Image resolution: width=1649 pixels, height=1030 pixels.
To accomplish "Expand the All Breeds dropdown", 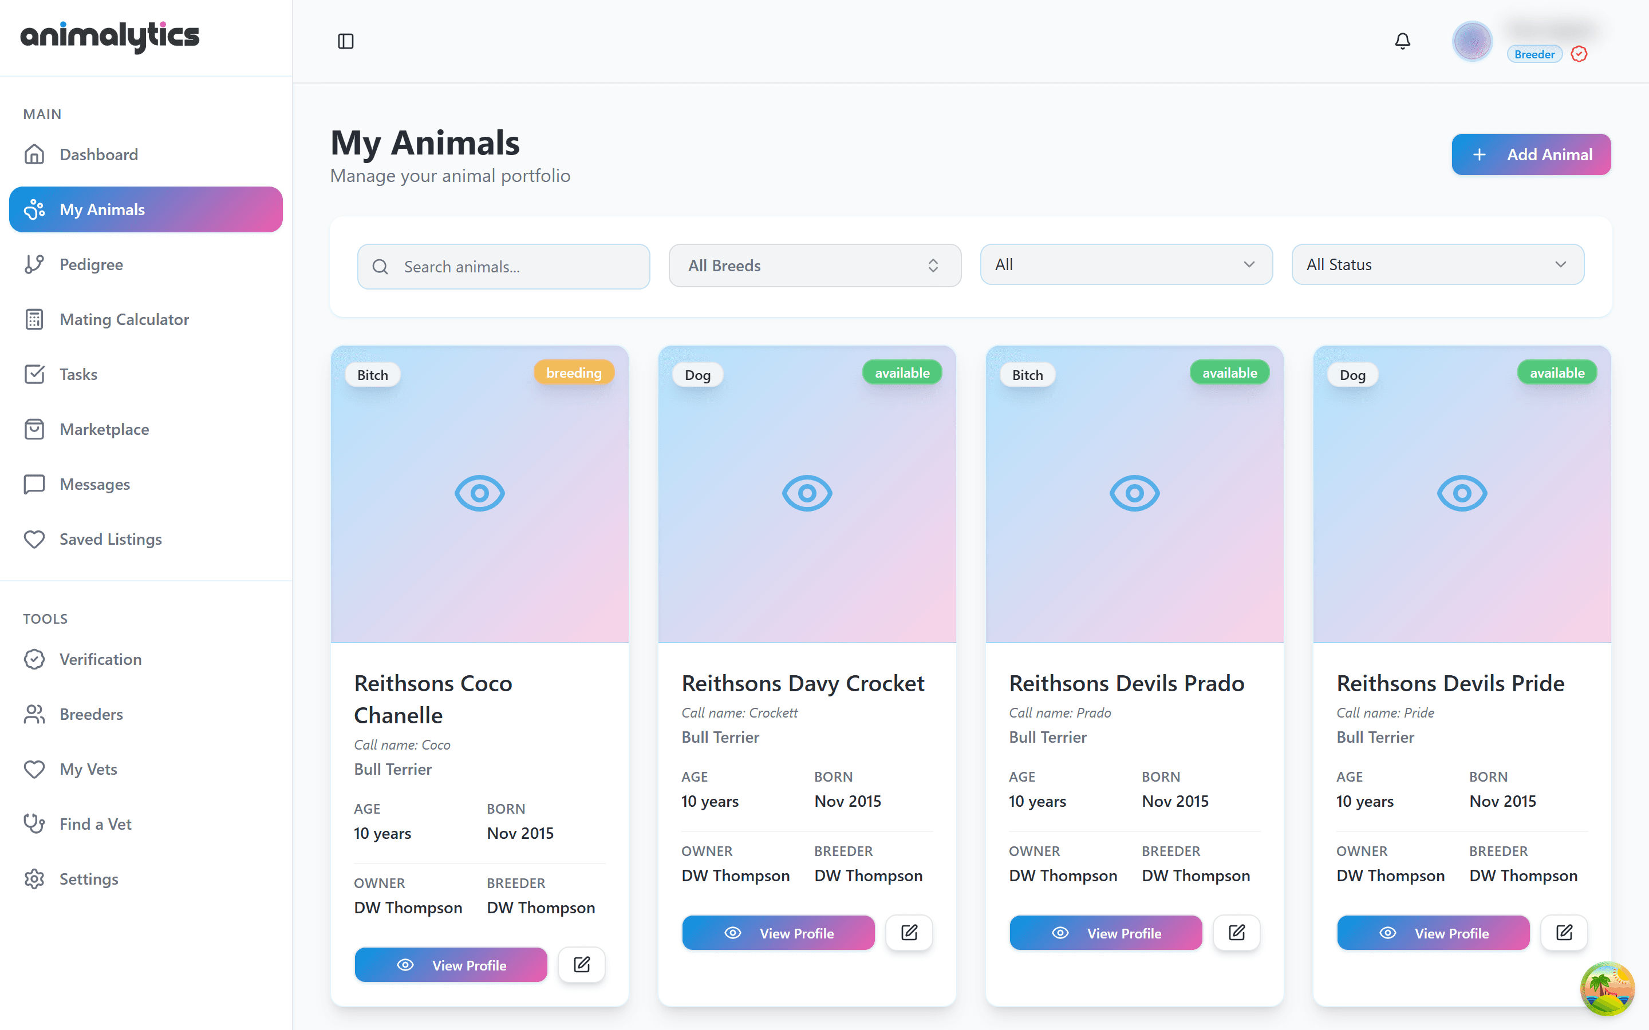I will pyautogui.click(x=814, y=266).
